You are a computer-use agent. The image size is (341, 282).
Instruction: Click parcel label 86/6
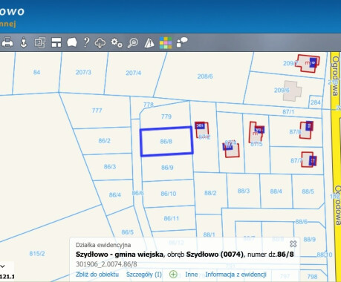[137, 193]
